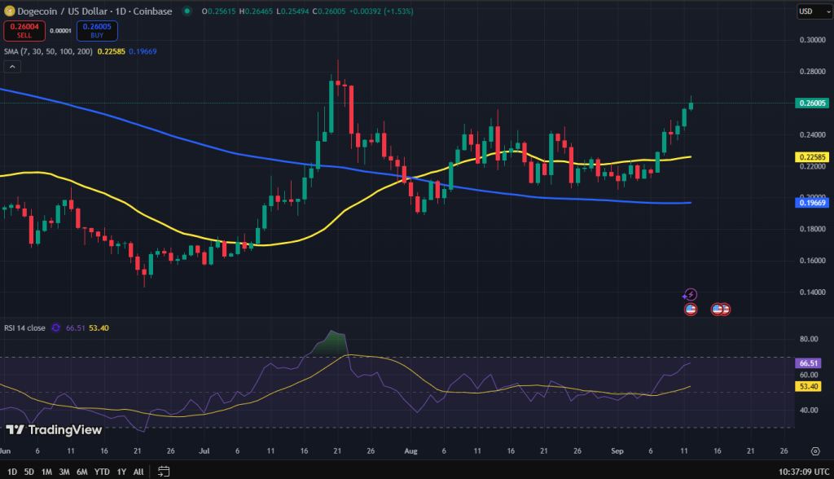Open the Dogecoin / US Dollar symbol title
The image size is (834, 479).
(94, 11)
